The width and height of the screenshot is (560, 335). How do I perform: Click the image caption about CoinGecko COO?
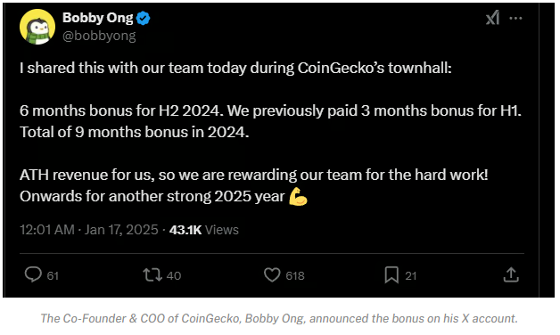(279, 318)
